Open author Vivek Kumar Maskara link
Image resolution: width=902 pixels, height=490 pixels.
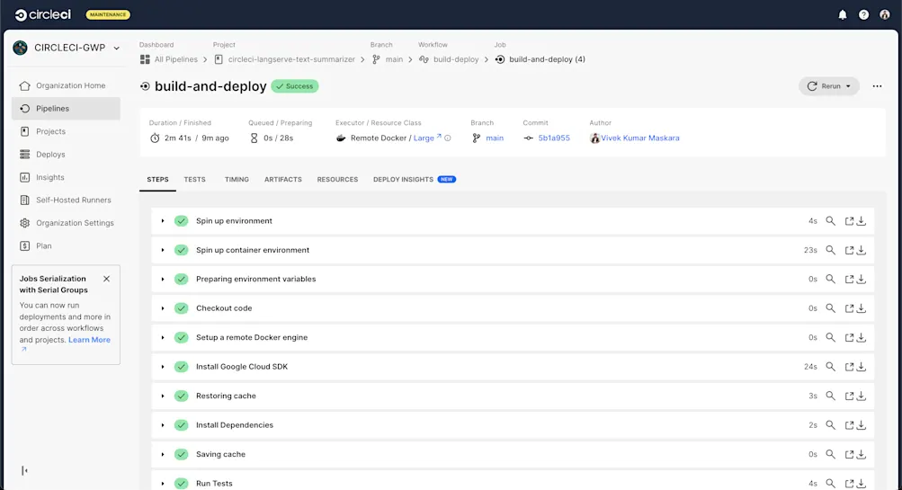[x=639, y=138]
